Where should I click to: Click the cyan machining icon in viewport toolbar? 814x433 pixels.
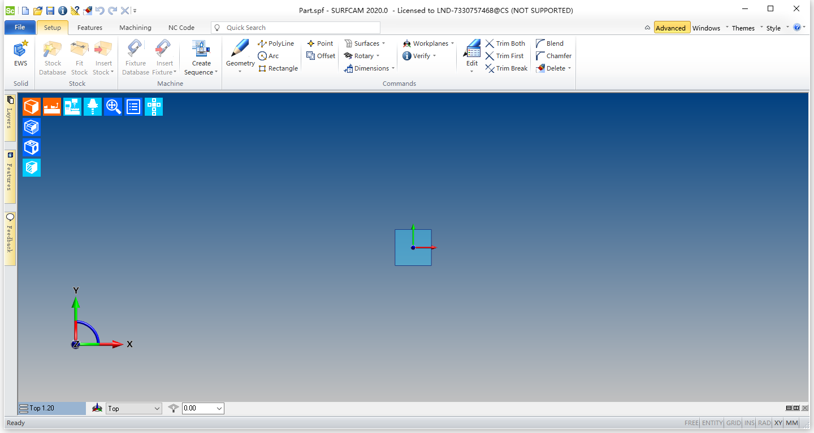click(72, 107)
